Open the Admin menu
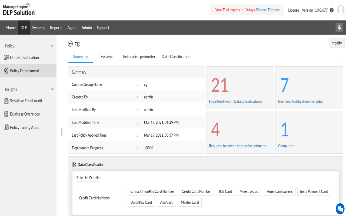This screenshot has height=216, width=346. [x=87, y=28]
